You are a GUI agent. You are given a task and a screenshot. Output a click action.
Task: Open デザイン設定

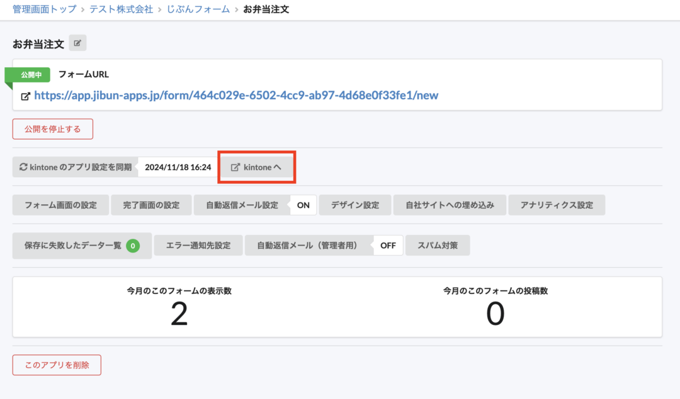pyautogui.click(x=354, y=205)
